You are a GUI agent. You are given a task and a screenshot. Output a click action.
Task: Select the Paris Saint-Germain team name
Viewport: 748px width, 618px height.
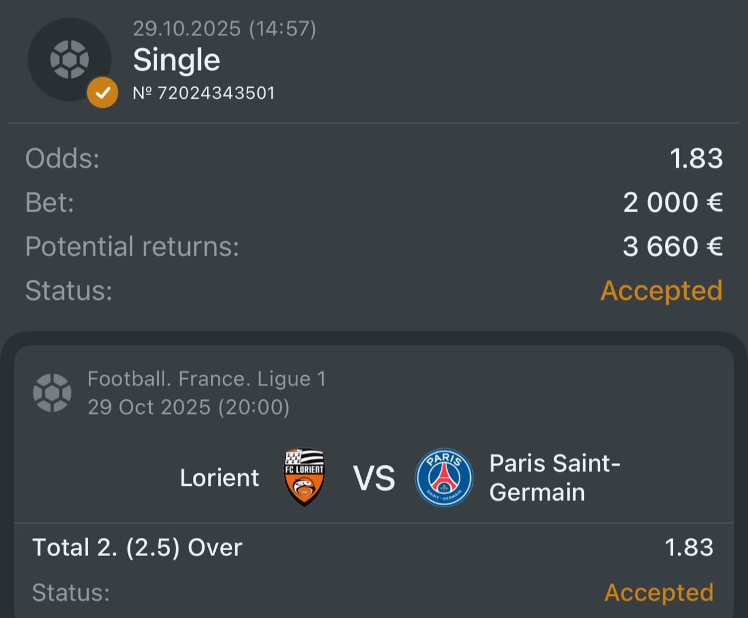click(554, 478)
